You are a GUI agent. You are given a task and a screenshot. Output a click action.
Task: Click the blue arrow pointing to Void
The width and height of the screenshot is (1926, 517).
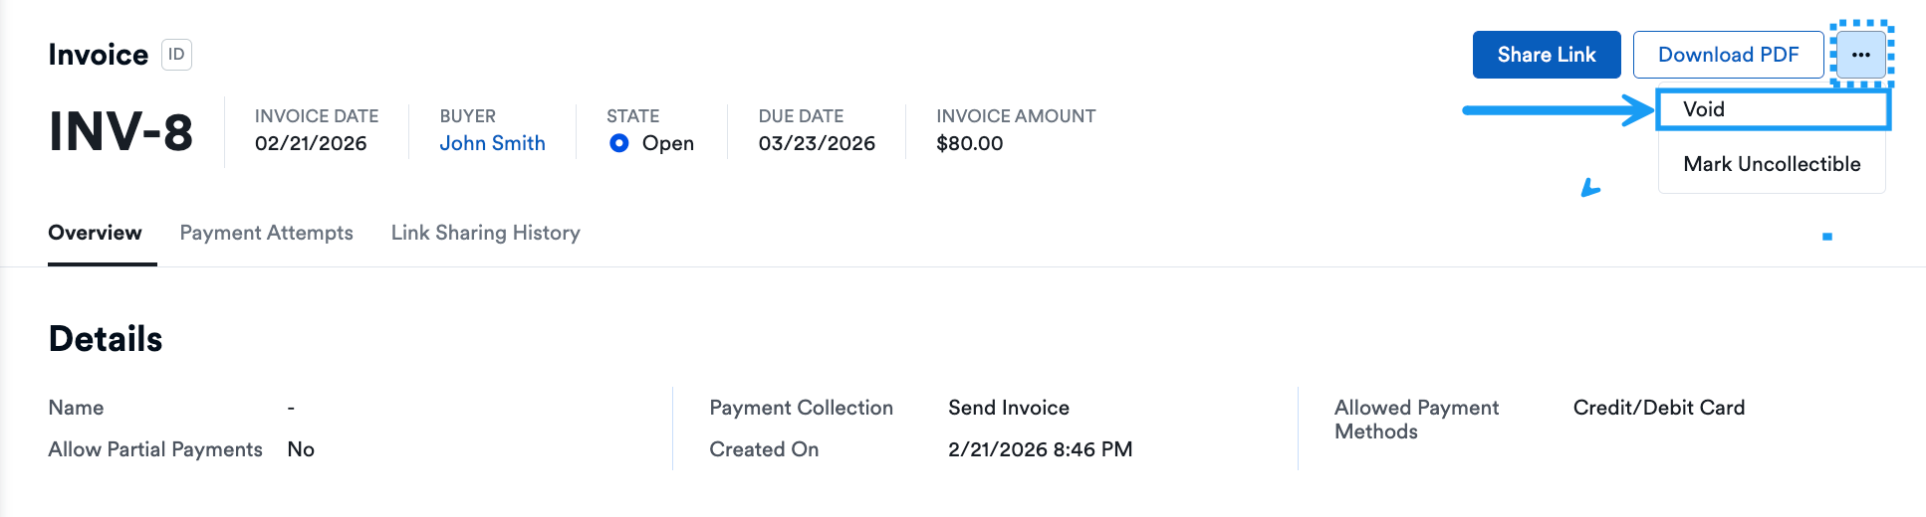point(1556,110)
